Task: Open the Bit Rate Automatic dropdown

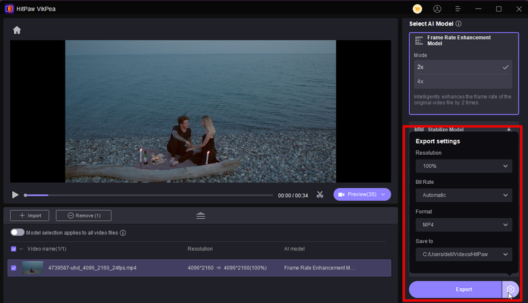Action: (x=464, y=195)
